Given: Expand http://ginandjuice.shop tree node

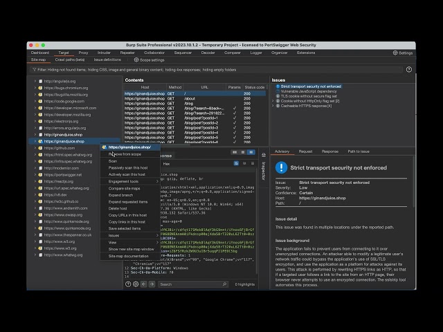Looking at the screenshot, I should point(35,135).
